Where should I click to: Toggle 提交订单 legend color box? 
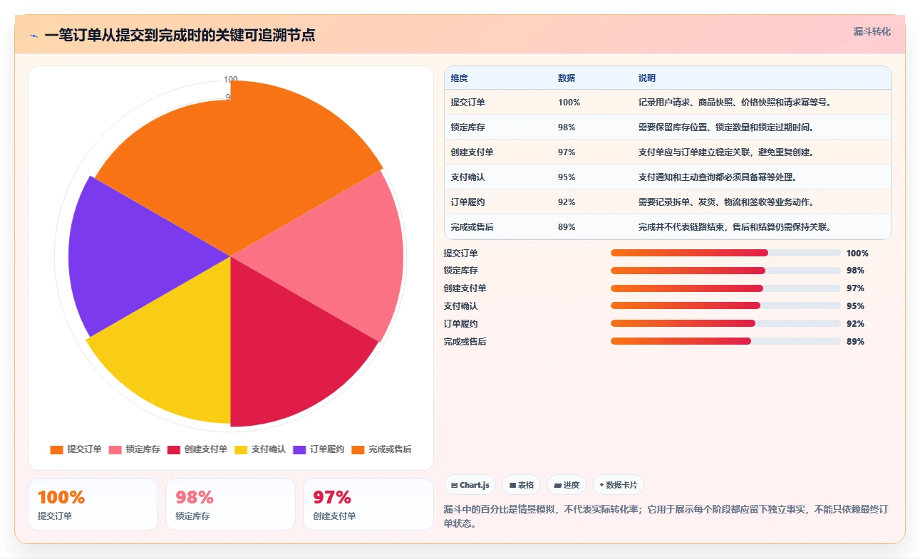(57, 450)
